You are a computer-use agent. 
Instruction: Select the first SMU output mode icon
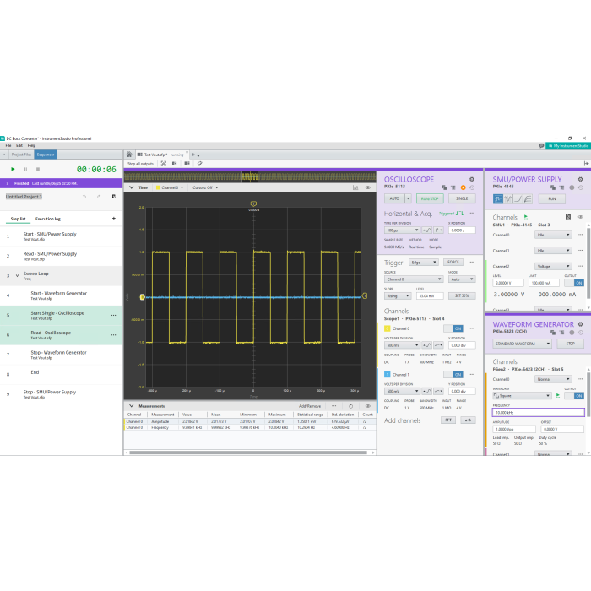[498, 198]
